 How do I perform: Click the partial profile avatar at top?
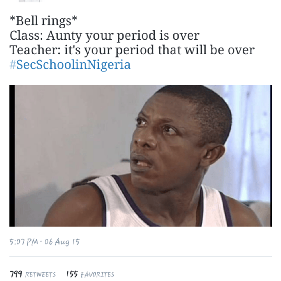[30, 1]
